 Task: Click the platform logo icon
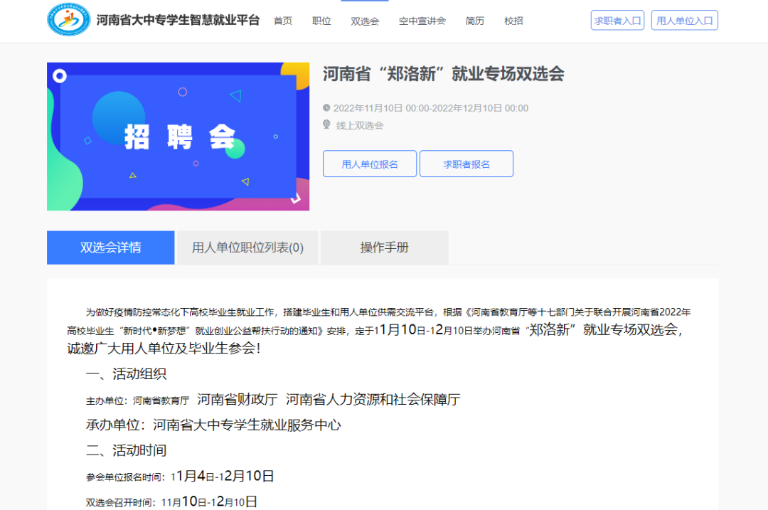(68, 21)
